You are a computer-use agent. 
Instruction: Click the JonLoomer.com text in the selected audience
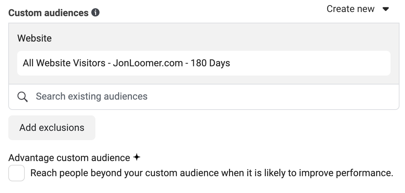tap(148, 63)
